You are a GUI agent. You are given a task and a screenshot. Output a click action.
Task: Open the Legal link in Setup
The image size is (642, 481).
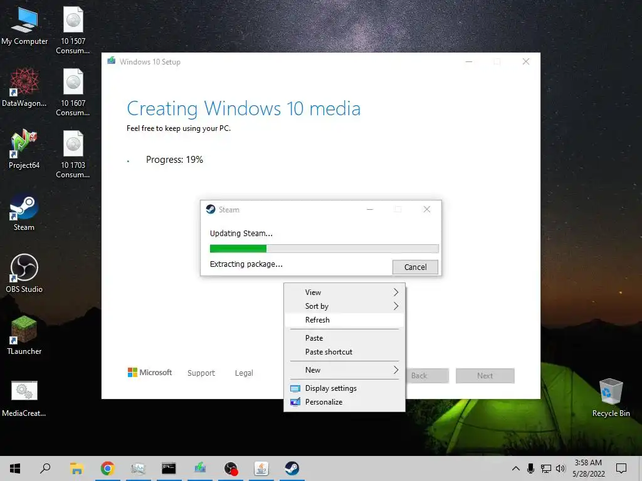point(244,373)
